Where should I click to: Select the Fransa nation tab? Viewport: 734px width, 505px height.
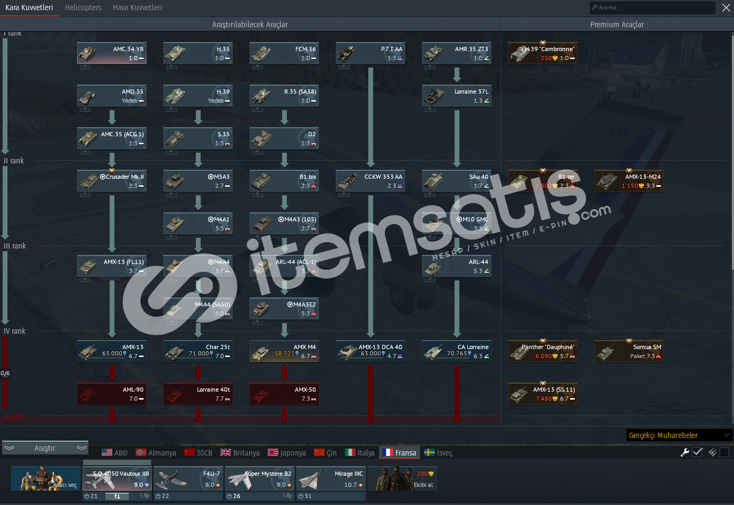click(x=400, y=453)
